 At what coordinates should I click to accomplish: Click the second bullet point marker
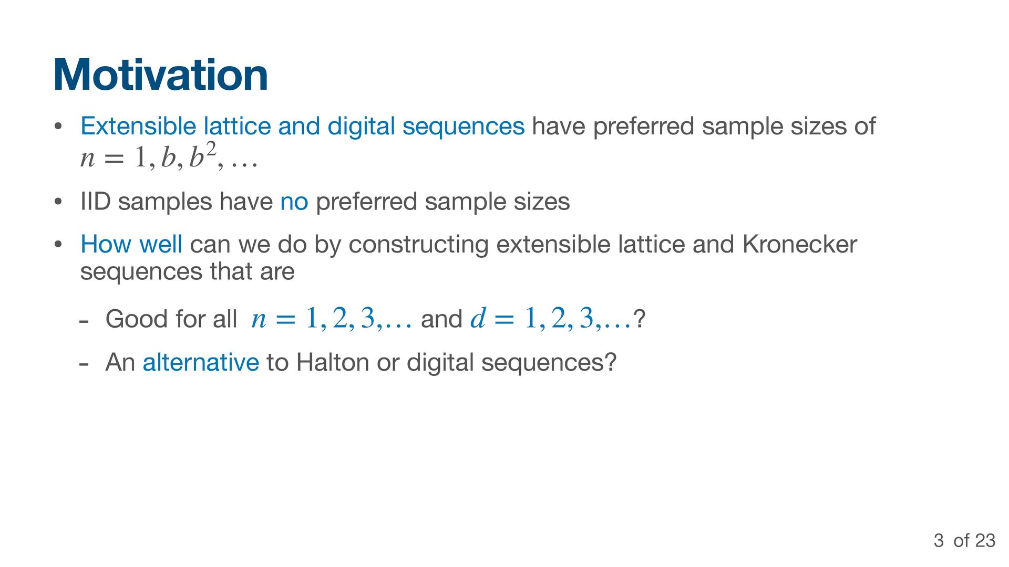(x=58, y=202)
